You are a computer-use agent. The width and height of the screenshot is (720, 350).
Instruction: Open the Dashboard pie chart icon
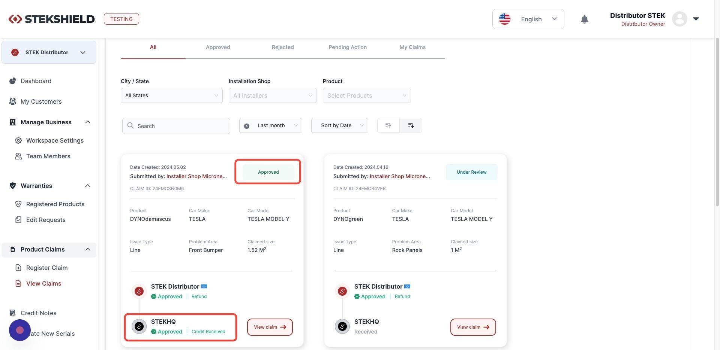[x=13, y=81]
